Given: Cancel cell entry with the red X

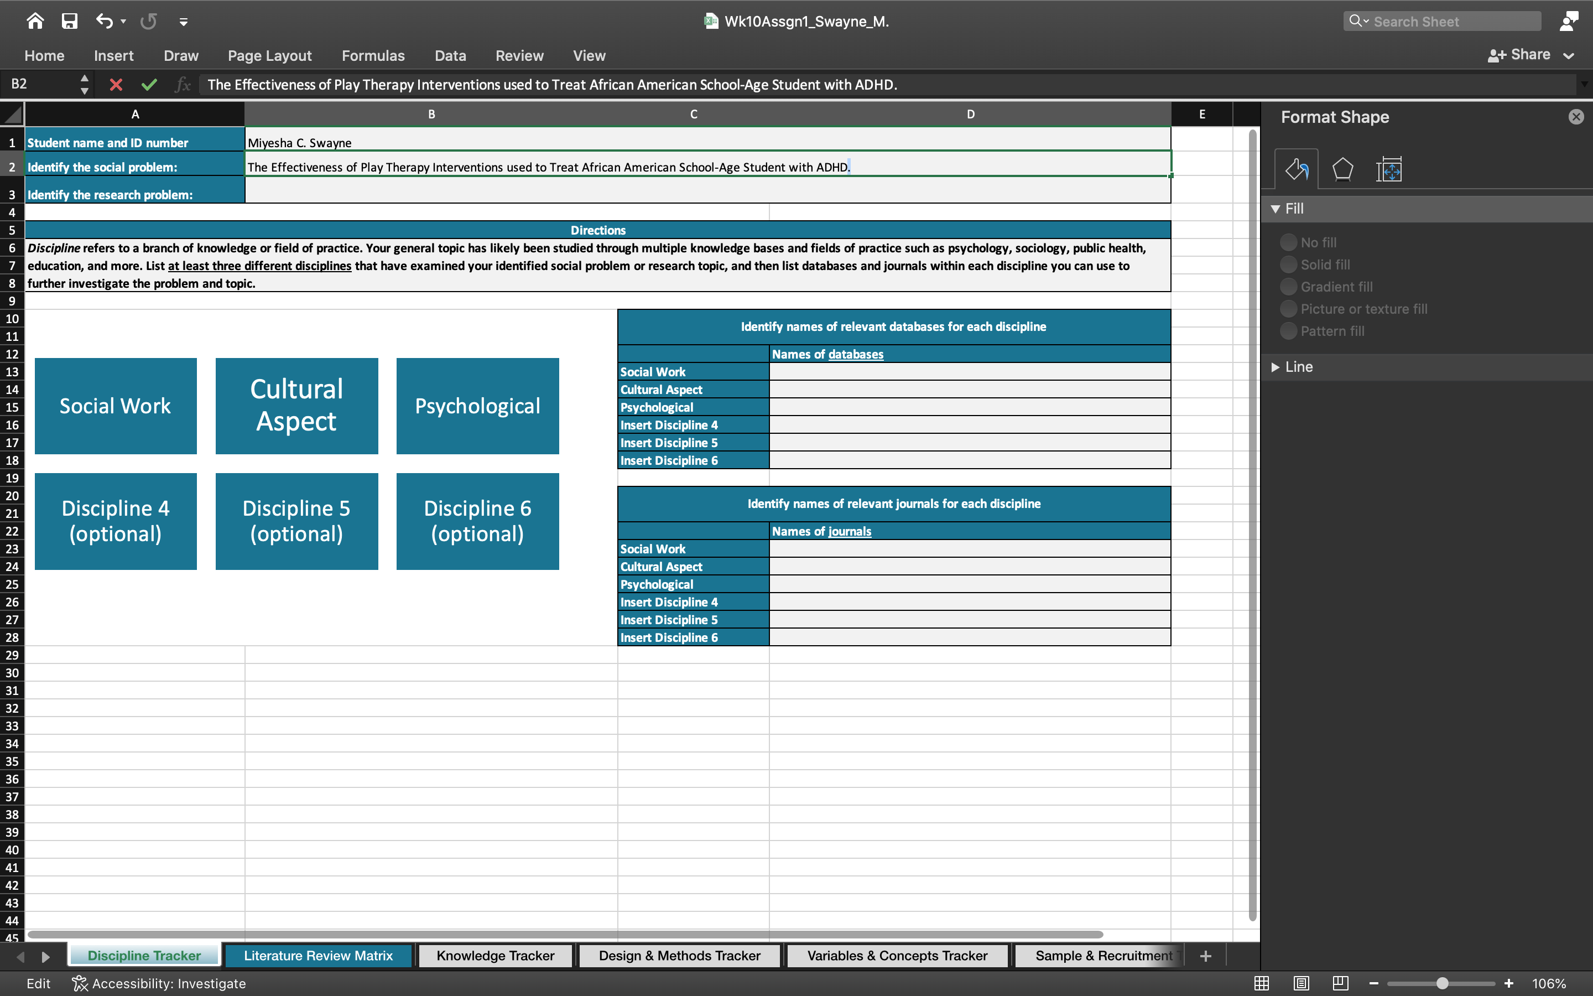Looking at the screenshot, I should (117, 84).
